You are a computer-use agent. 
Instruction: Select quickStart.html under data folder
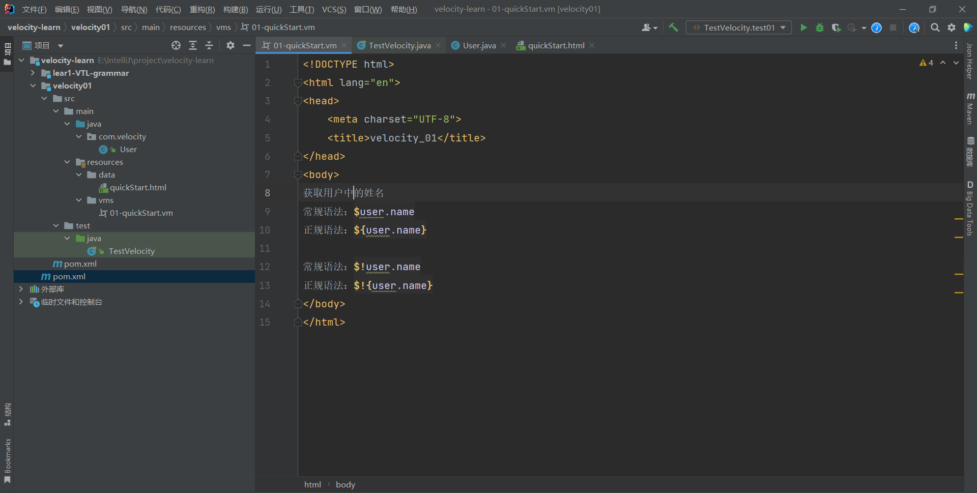click(138, 187)
